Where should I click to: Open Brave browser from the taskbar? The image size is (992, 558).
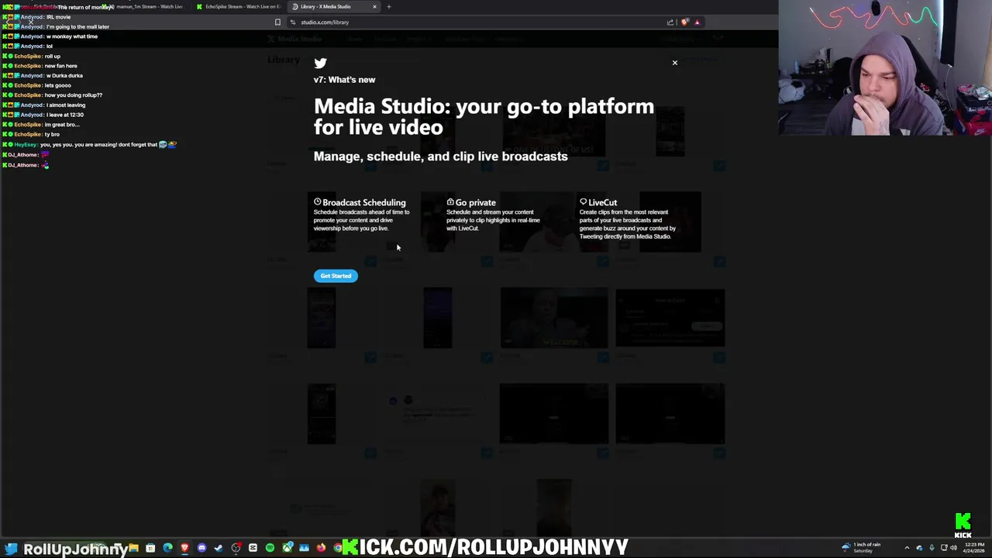click(184, 548)
